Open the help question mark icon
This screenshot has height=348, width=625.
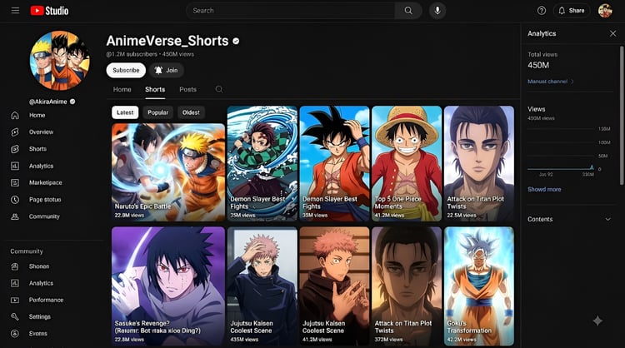(542, 11)
